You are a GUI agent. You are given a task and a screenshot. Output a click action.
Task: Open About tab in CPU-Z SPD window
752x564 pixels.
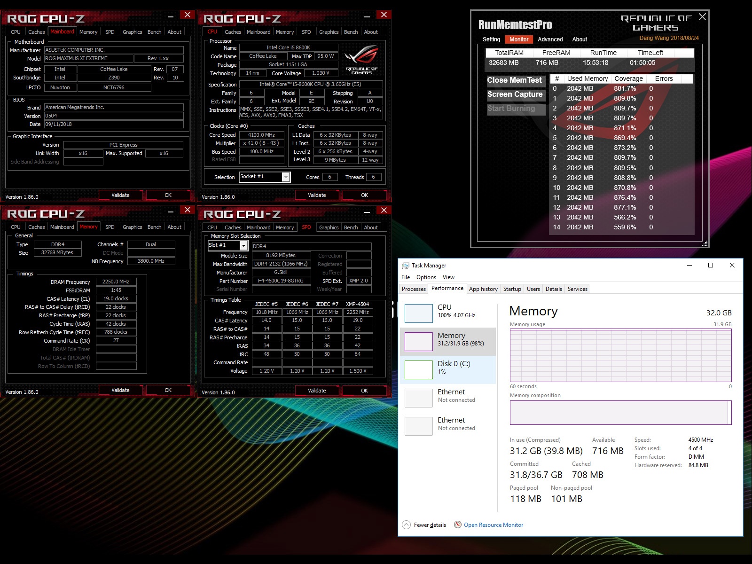tap(371, 227)
